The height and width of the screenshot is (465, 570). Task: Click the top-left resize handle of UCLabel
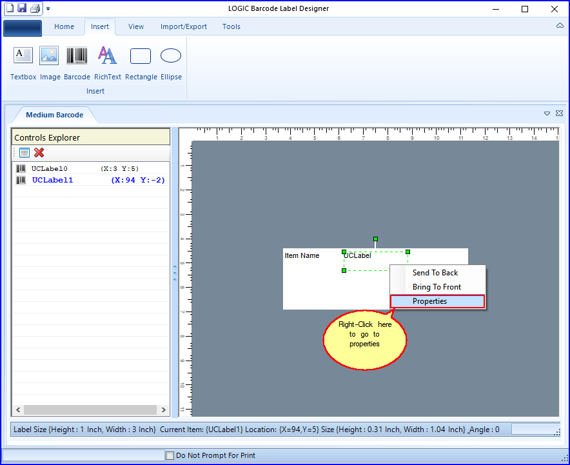pyautogui.click(x=344, y=252)
